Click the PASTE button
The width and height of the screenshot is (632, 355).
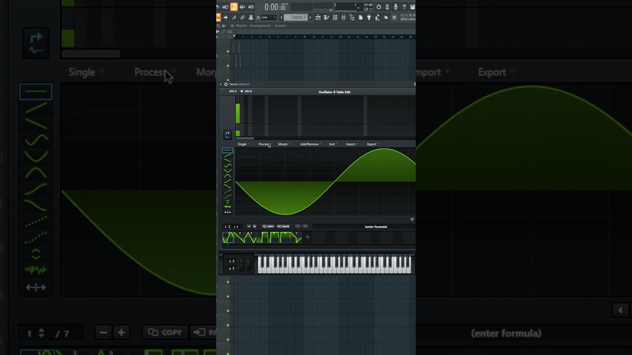[x=283, y=227]
